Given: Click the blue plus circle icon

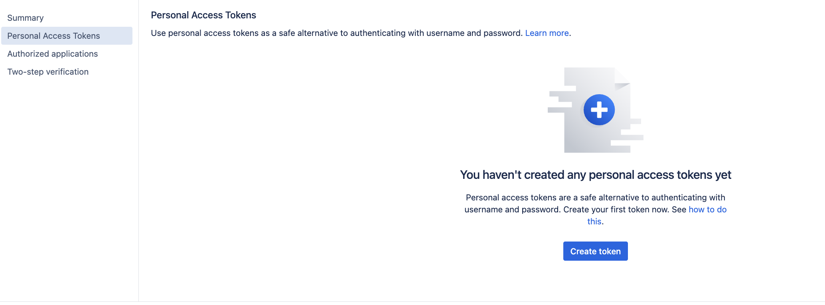Looking at the screenshot, I should click(x=599, y=110).
